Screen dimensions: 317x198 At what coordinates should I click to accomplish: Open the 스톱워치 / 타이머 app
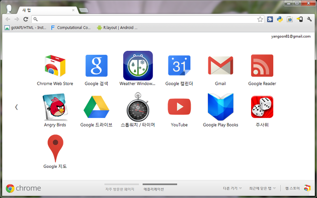(138, 107)
